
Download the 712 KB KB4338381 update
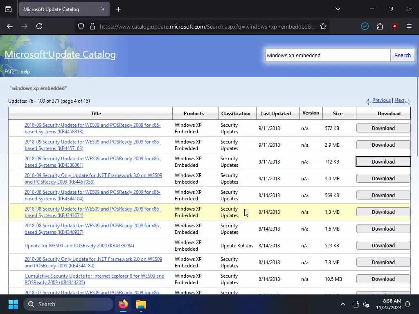click(x=383, y=162)
